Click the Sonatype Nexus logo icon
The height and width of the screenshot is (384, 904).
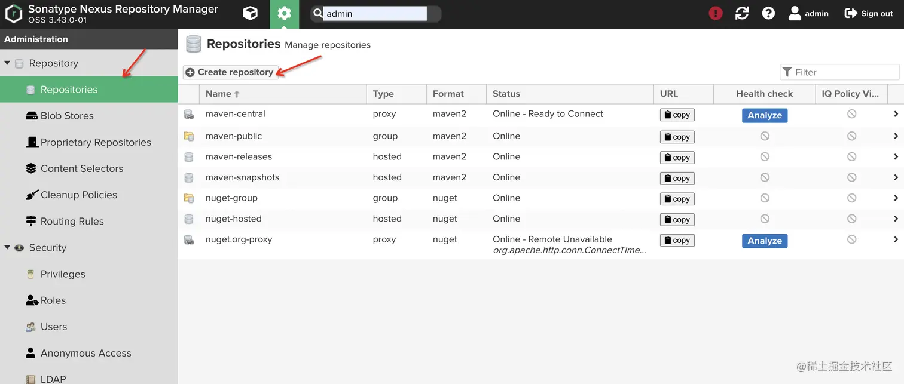tap(13, 14)
